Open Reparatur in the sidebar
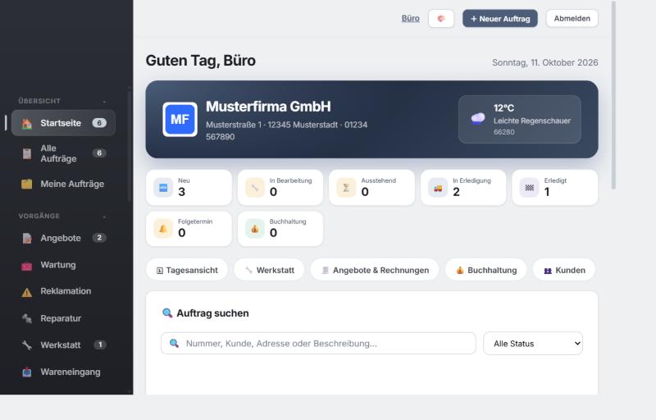Screen dimensions: 656x420 [x=64, y=319]
